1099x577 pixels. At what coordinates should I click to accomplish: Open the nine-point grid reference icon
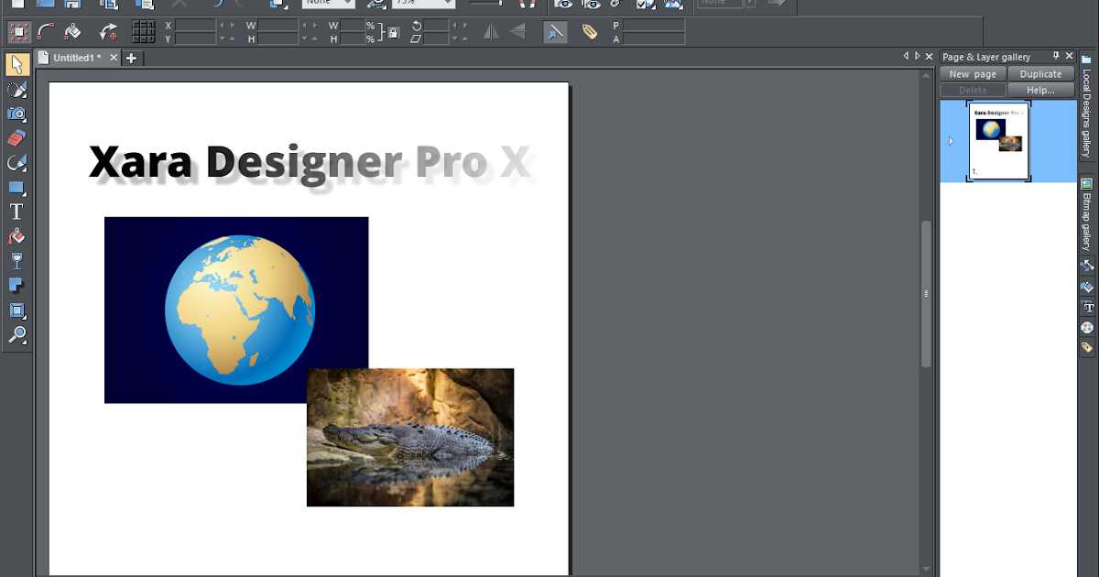point(144,32)
